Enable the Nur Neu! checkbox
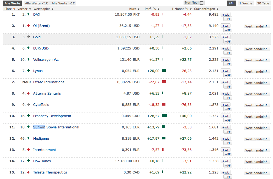This screenshot has height=179, width=273. (202, 3)
